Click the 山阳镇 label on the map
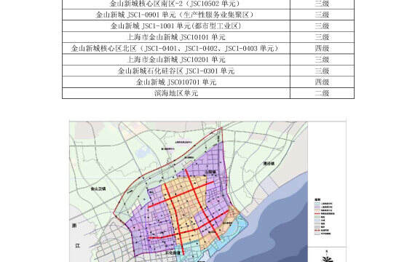 (210, 172)
